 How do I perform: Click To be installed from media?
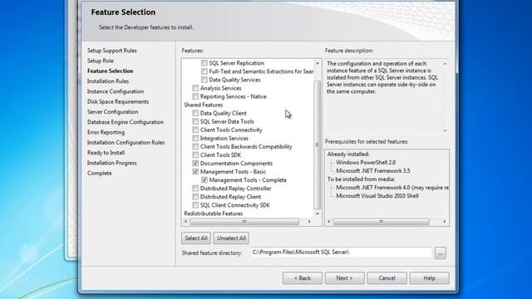361,179
